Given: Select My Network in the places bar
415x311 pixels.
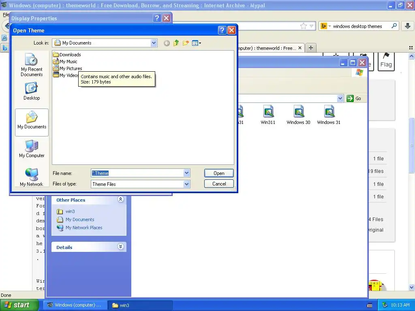Looking at the screenshot, I should tap(32, 177).
